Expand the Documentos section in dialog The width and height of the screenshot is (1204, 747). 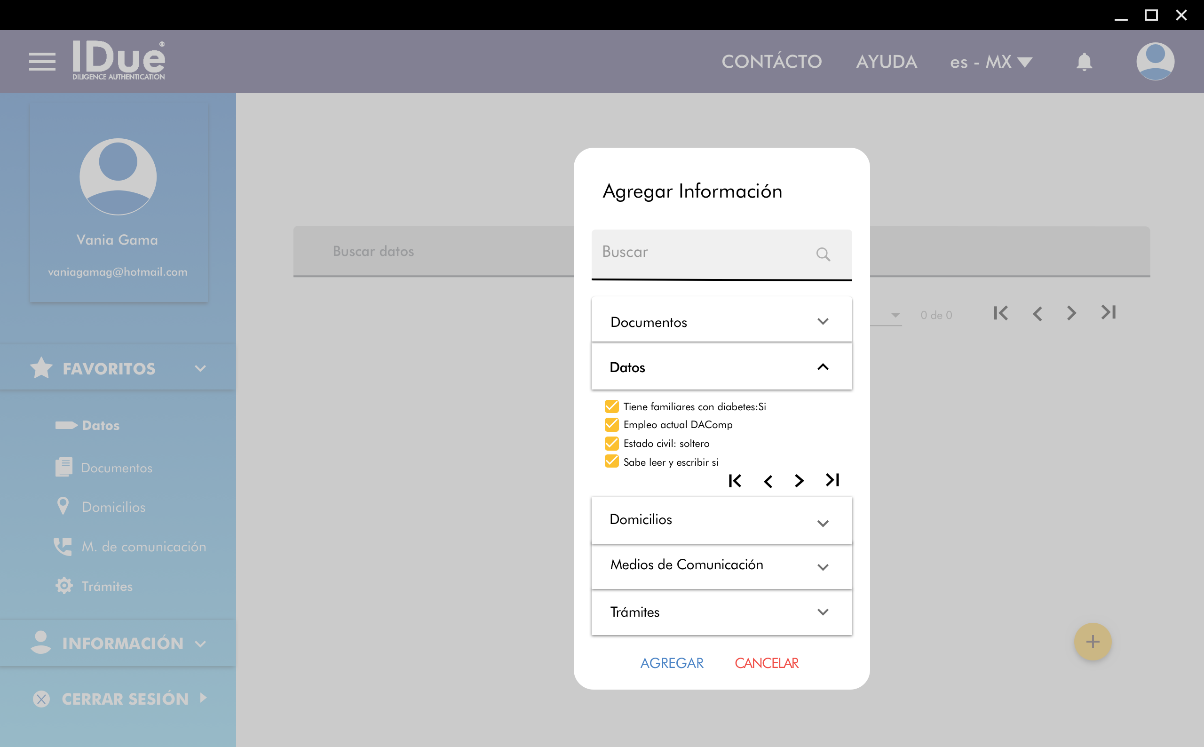click(x=721, y=322)
